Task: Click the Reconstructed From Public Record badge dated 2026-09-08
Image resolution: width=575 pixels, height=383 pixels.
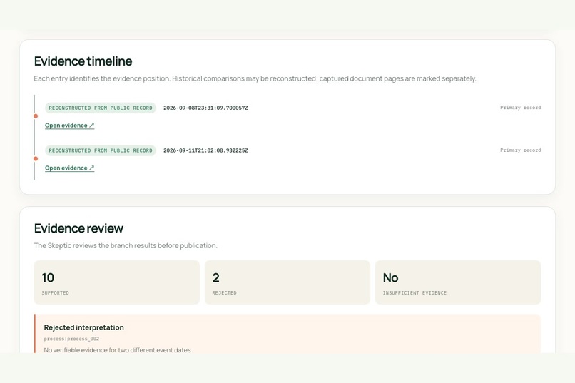Action: (101, 108)
